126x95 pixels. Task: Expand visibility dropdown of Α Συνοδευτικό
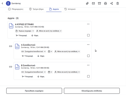tap(67, 52)
